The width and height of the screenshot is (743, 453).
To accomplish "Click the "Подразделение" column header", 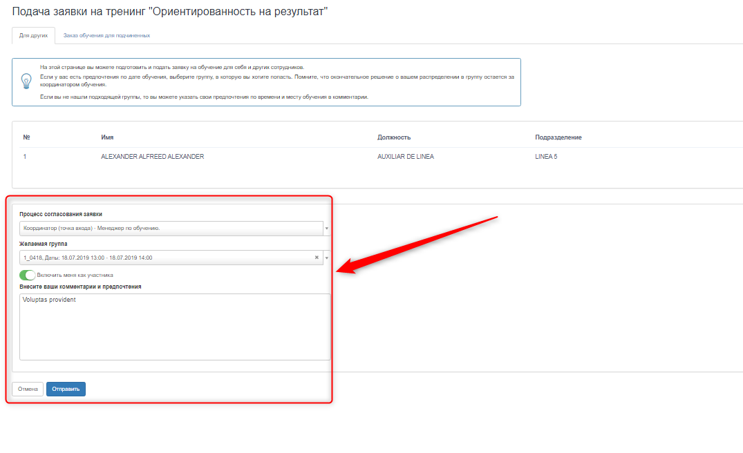I will pyautogui.click(x=558, y=137).
